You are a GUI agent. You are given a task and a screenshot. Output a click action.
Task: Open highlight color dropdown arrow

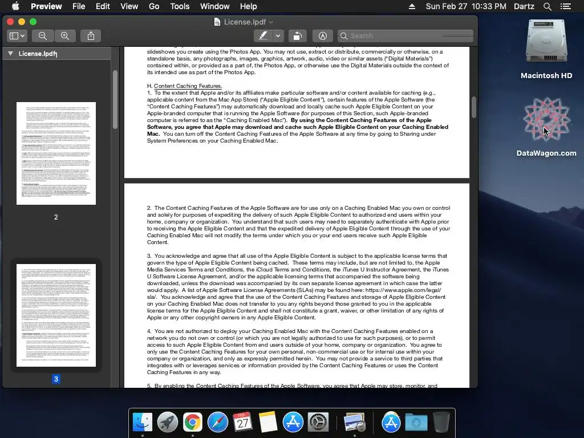click(278, 36)
